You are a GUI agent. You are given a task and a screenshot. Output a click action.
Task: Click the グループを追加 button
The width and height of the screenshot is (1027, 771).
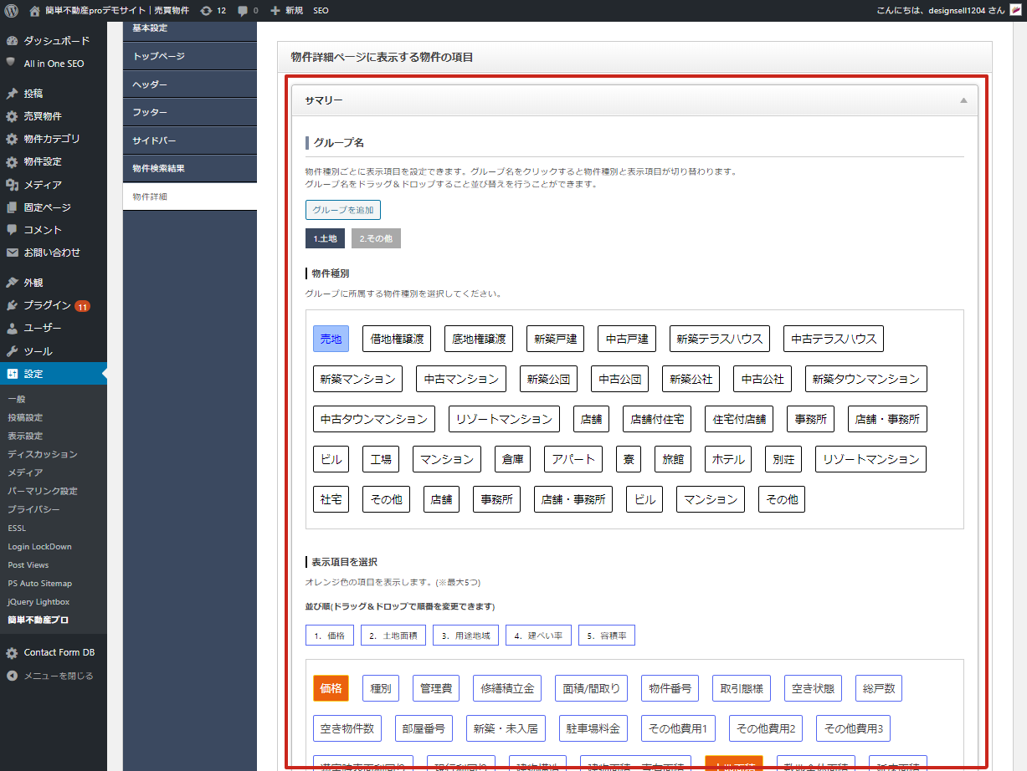coord(343,210)
